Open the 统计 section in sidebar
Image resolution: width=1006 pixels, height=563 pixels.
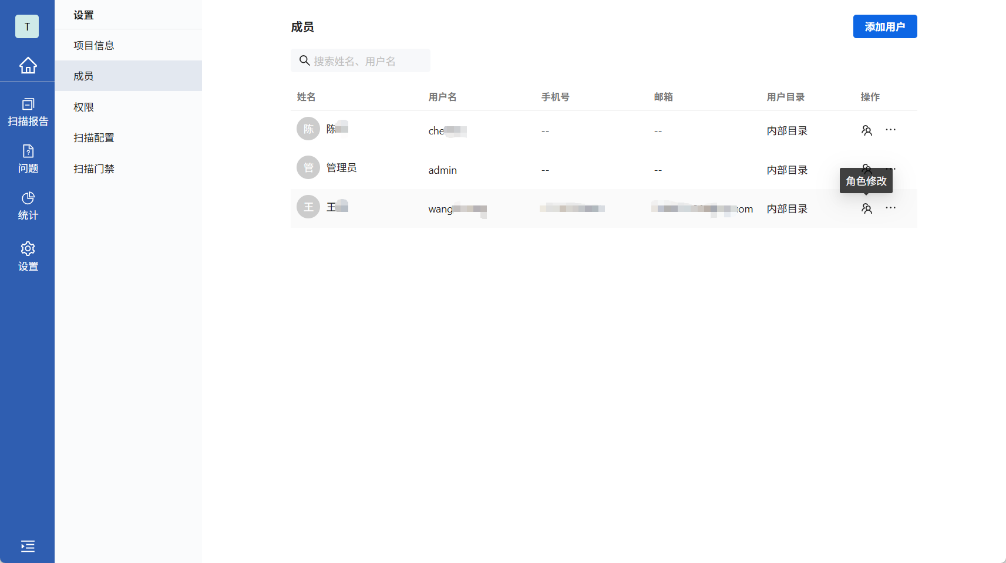coord(28,205)
